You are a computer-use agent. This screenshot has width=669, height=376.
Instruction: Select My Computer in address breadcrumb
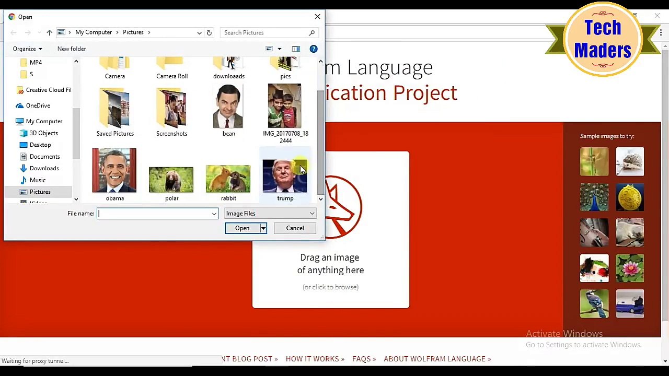pyautogui.click(x=94, y=32)
